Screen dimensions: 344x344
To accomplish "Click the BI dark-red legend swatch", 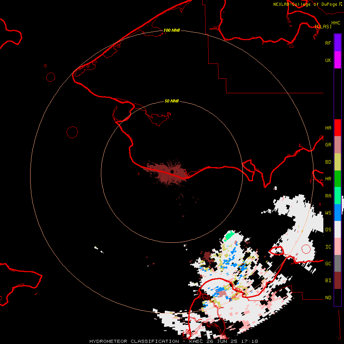I will (x=338, y=281).
